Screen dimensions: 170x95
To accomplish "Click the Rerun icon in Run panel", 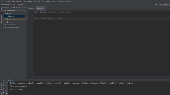I will [4, 83].
